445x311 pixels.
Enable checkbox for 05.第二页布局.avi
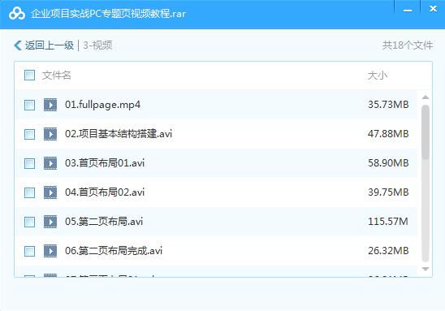pos(29,222)
